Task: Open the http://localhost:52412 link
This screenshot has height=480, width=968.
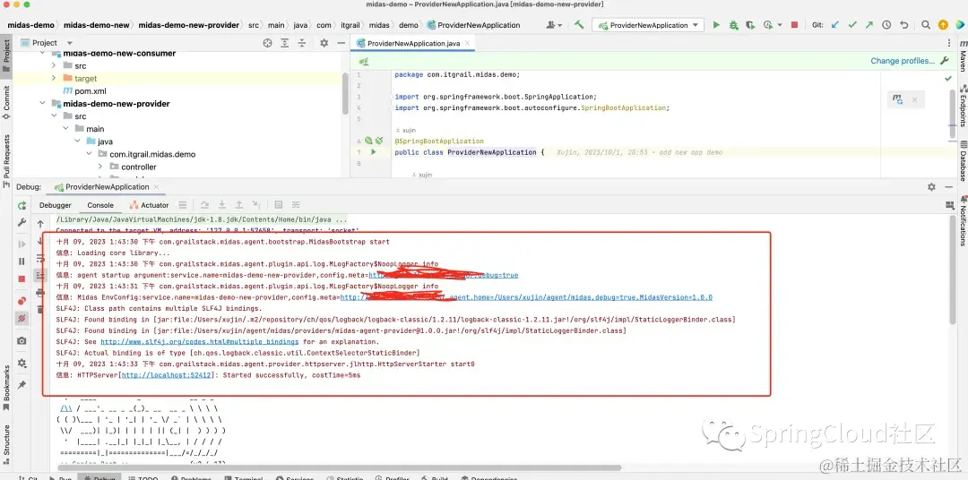Action: [x=167, y=375]
